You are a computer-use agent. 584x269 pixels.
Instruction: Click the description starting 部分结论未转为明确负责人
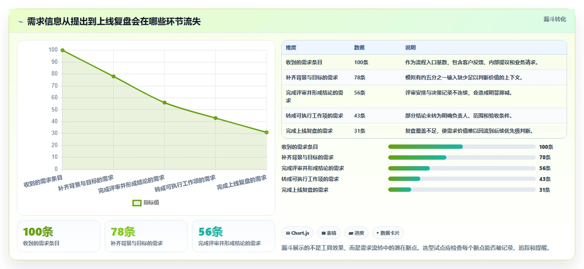coord(459,116)
